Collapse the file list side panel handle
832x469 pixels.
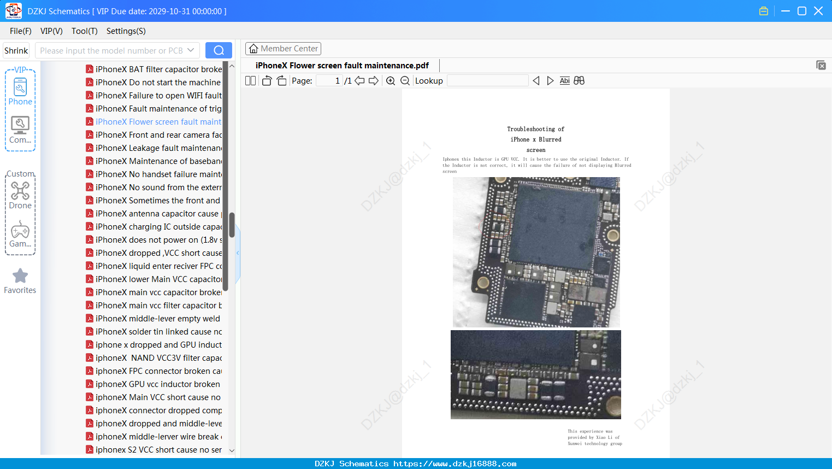[238, 253]
